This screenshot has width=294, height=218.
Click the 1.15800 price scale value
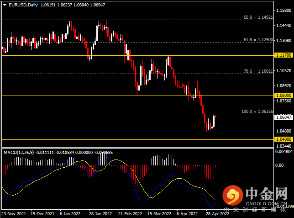click(x=283, y=11)
